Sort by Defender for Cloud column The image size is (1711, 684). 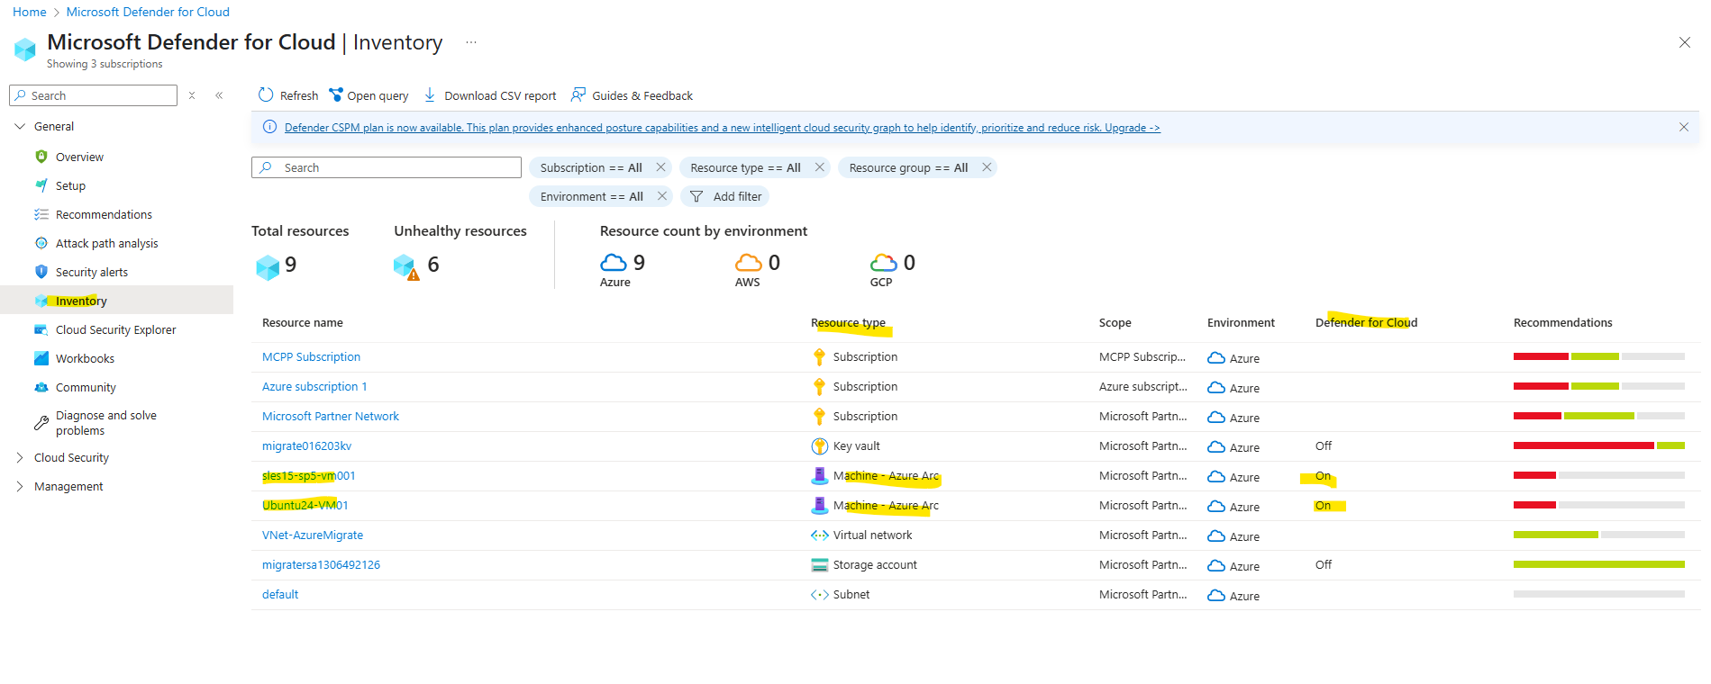coord(1366,322)
